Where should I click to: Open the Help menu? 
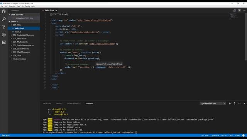click(33, 6)
